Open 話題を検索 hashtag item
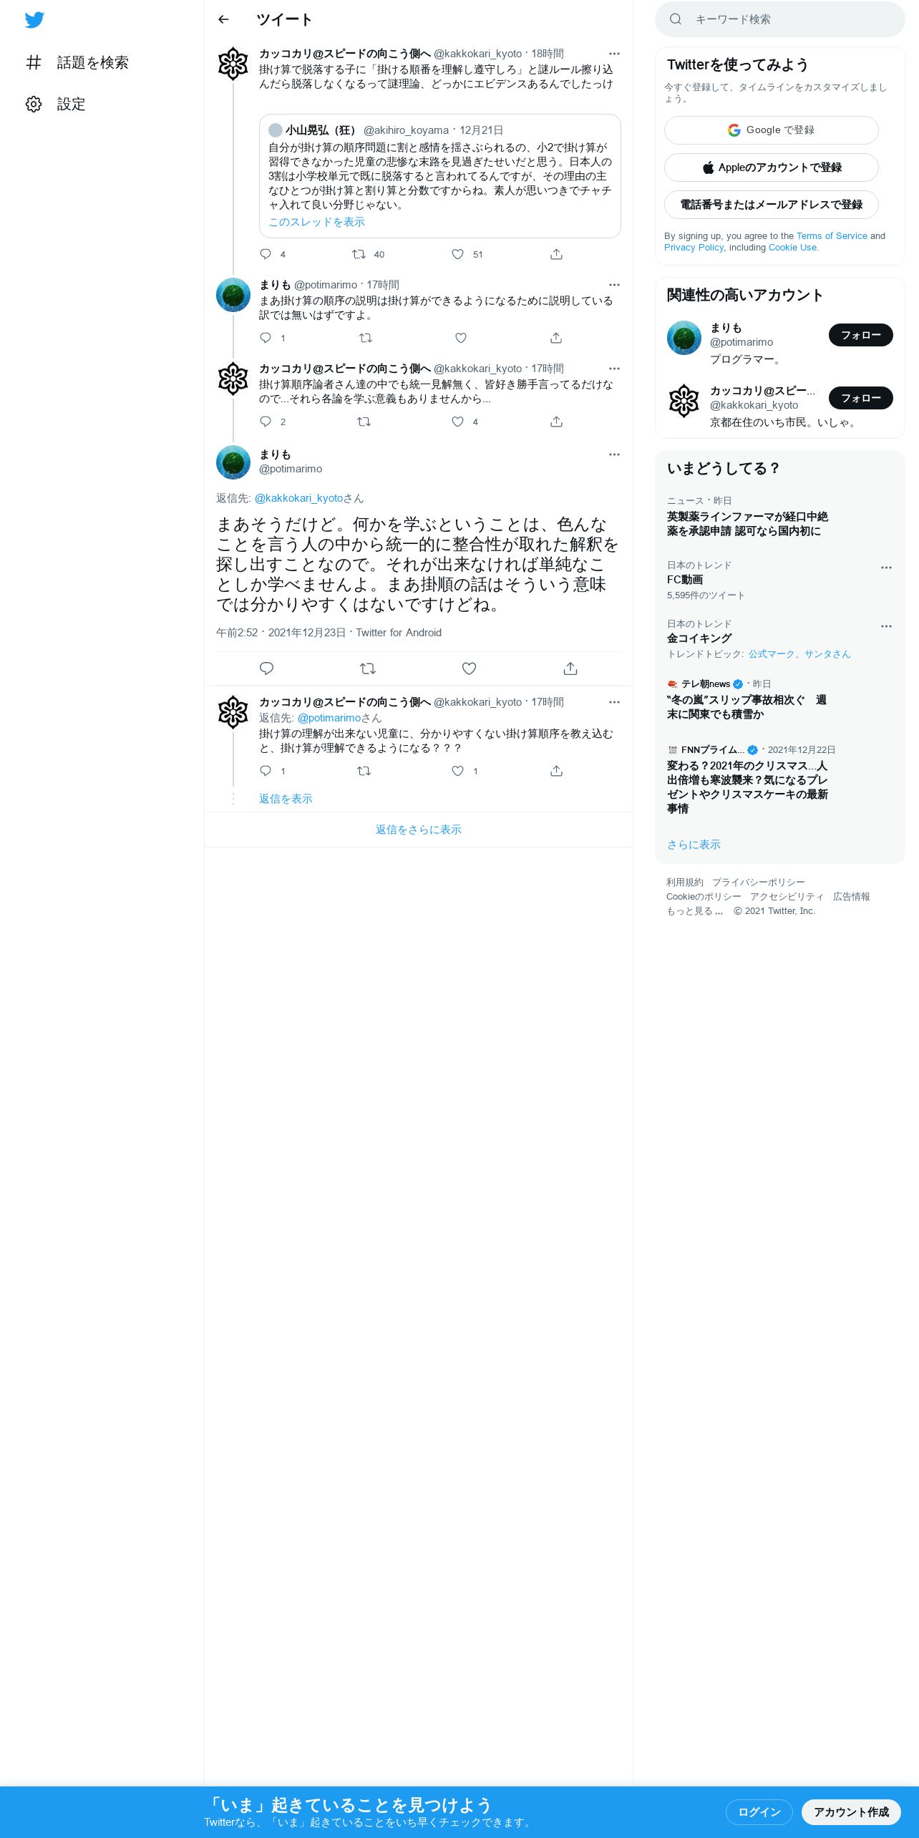Image resolution: width=919 pixels, height=1838 pixels. coord(77,62)
